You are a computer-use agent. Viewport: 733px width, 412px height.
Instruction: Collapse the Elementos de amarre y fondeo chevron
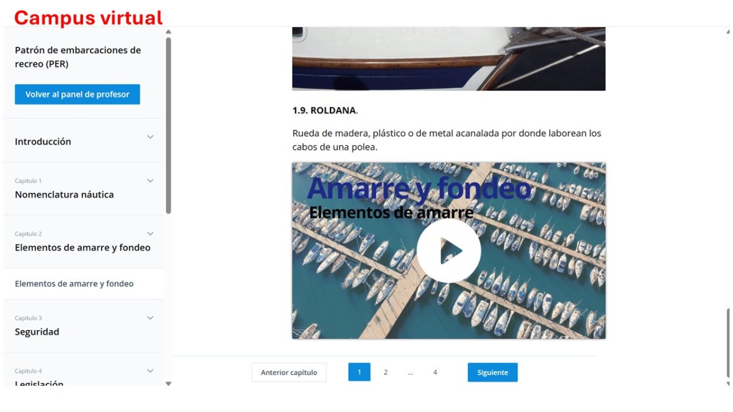150,234
